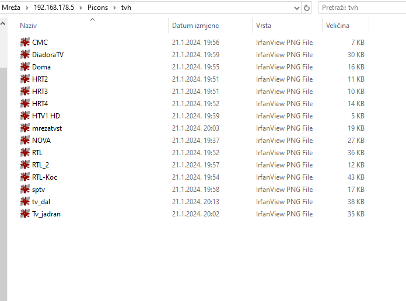
Task: Click the icon of the HRT2 file
Action: 25,79
